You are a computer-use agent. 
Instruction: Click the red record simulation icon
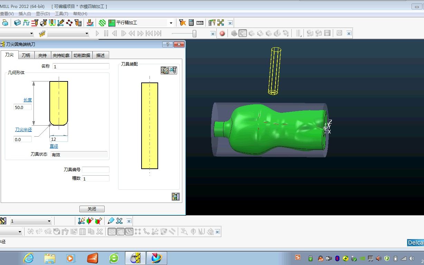(x=222, y=33)
